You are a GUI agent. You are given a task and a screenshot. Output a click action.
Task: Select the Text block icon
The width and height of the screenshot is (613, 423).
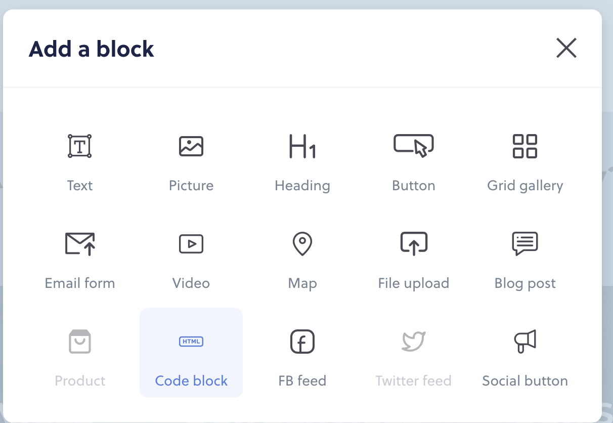[x=80, y=146]
